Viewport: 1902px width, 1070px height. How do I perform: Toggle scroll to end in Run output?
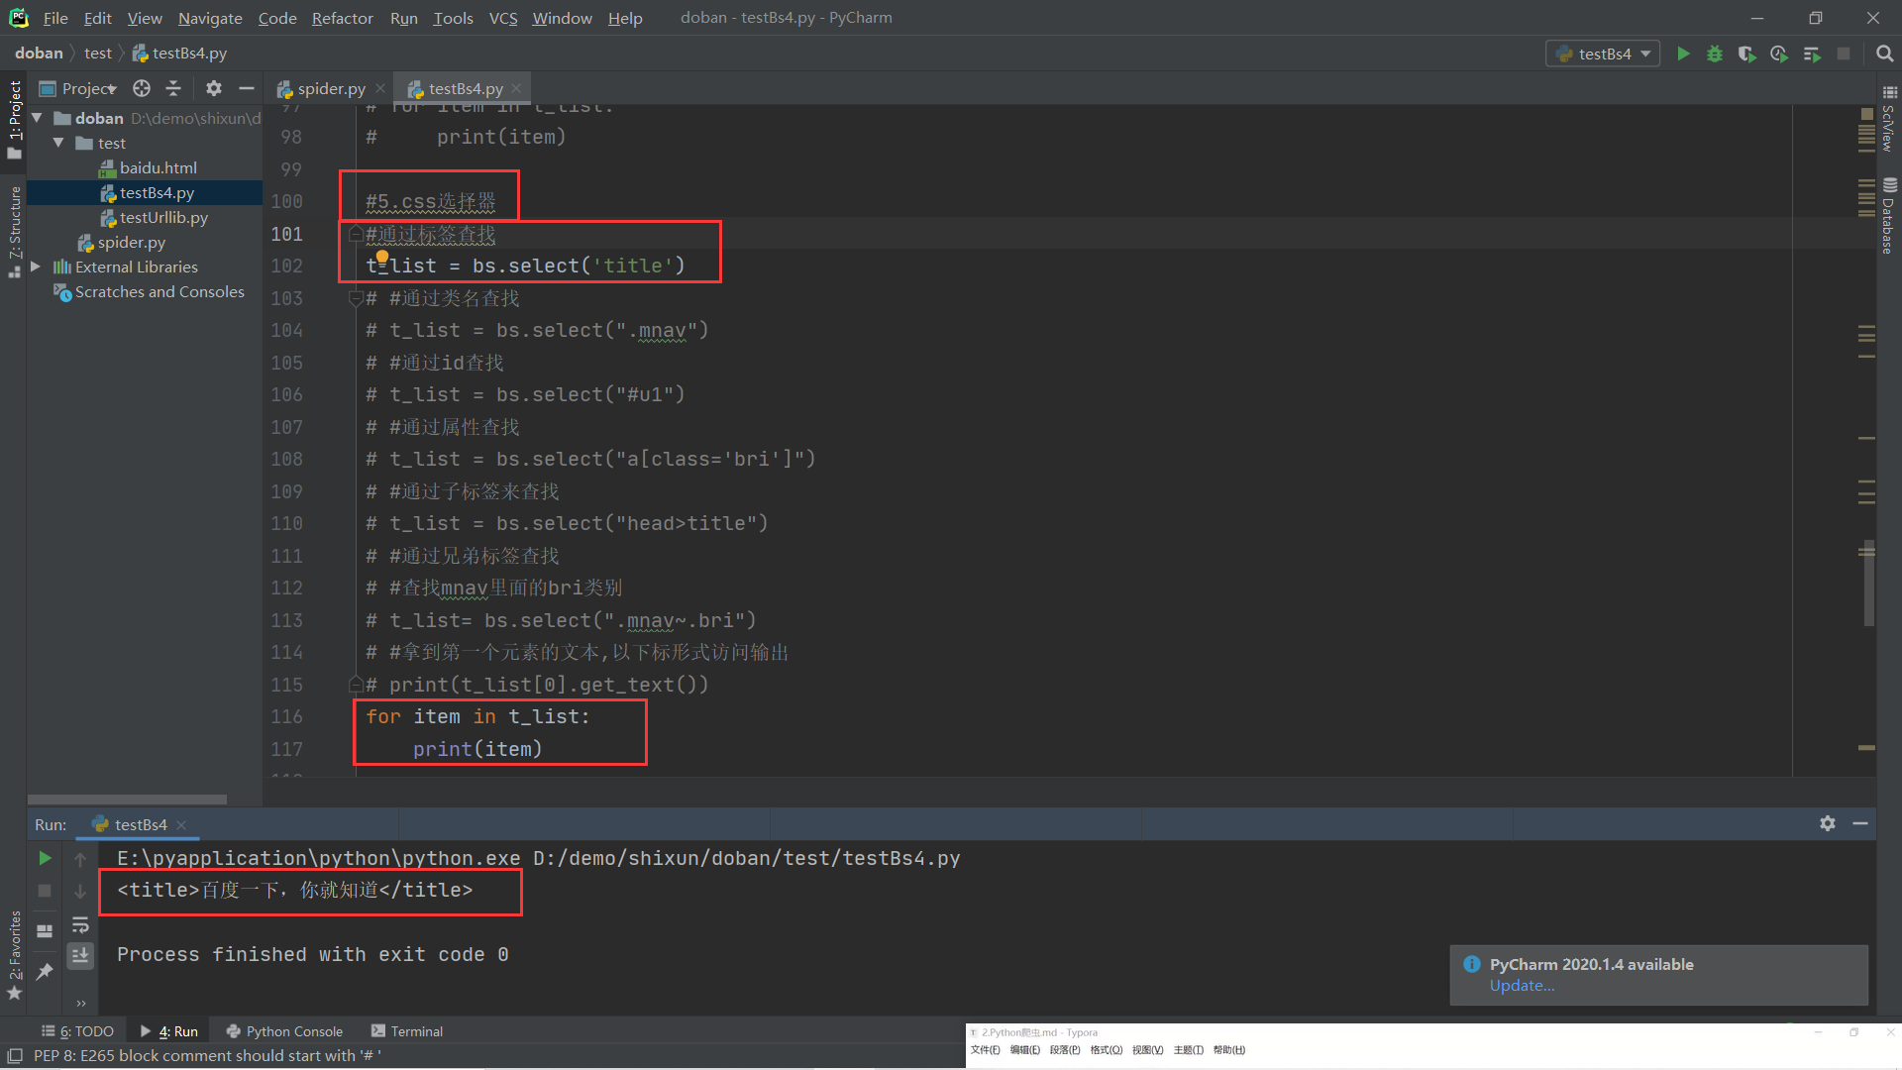coord(80,955)
